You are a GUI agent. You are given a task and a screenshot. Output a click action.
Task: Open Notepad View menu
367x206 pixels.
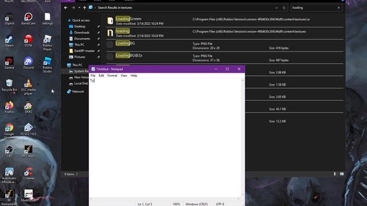(x=124, y=76)
